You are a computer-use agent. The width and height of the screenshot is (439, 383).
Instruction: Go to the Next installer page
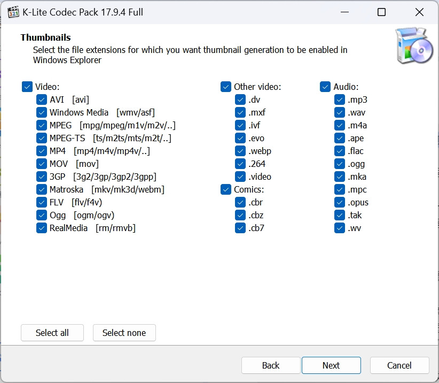pyautogui.click(x=331, y=365)
